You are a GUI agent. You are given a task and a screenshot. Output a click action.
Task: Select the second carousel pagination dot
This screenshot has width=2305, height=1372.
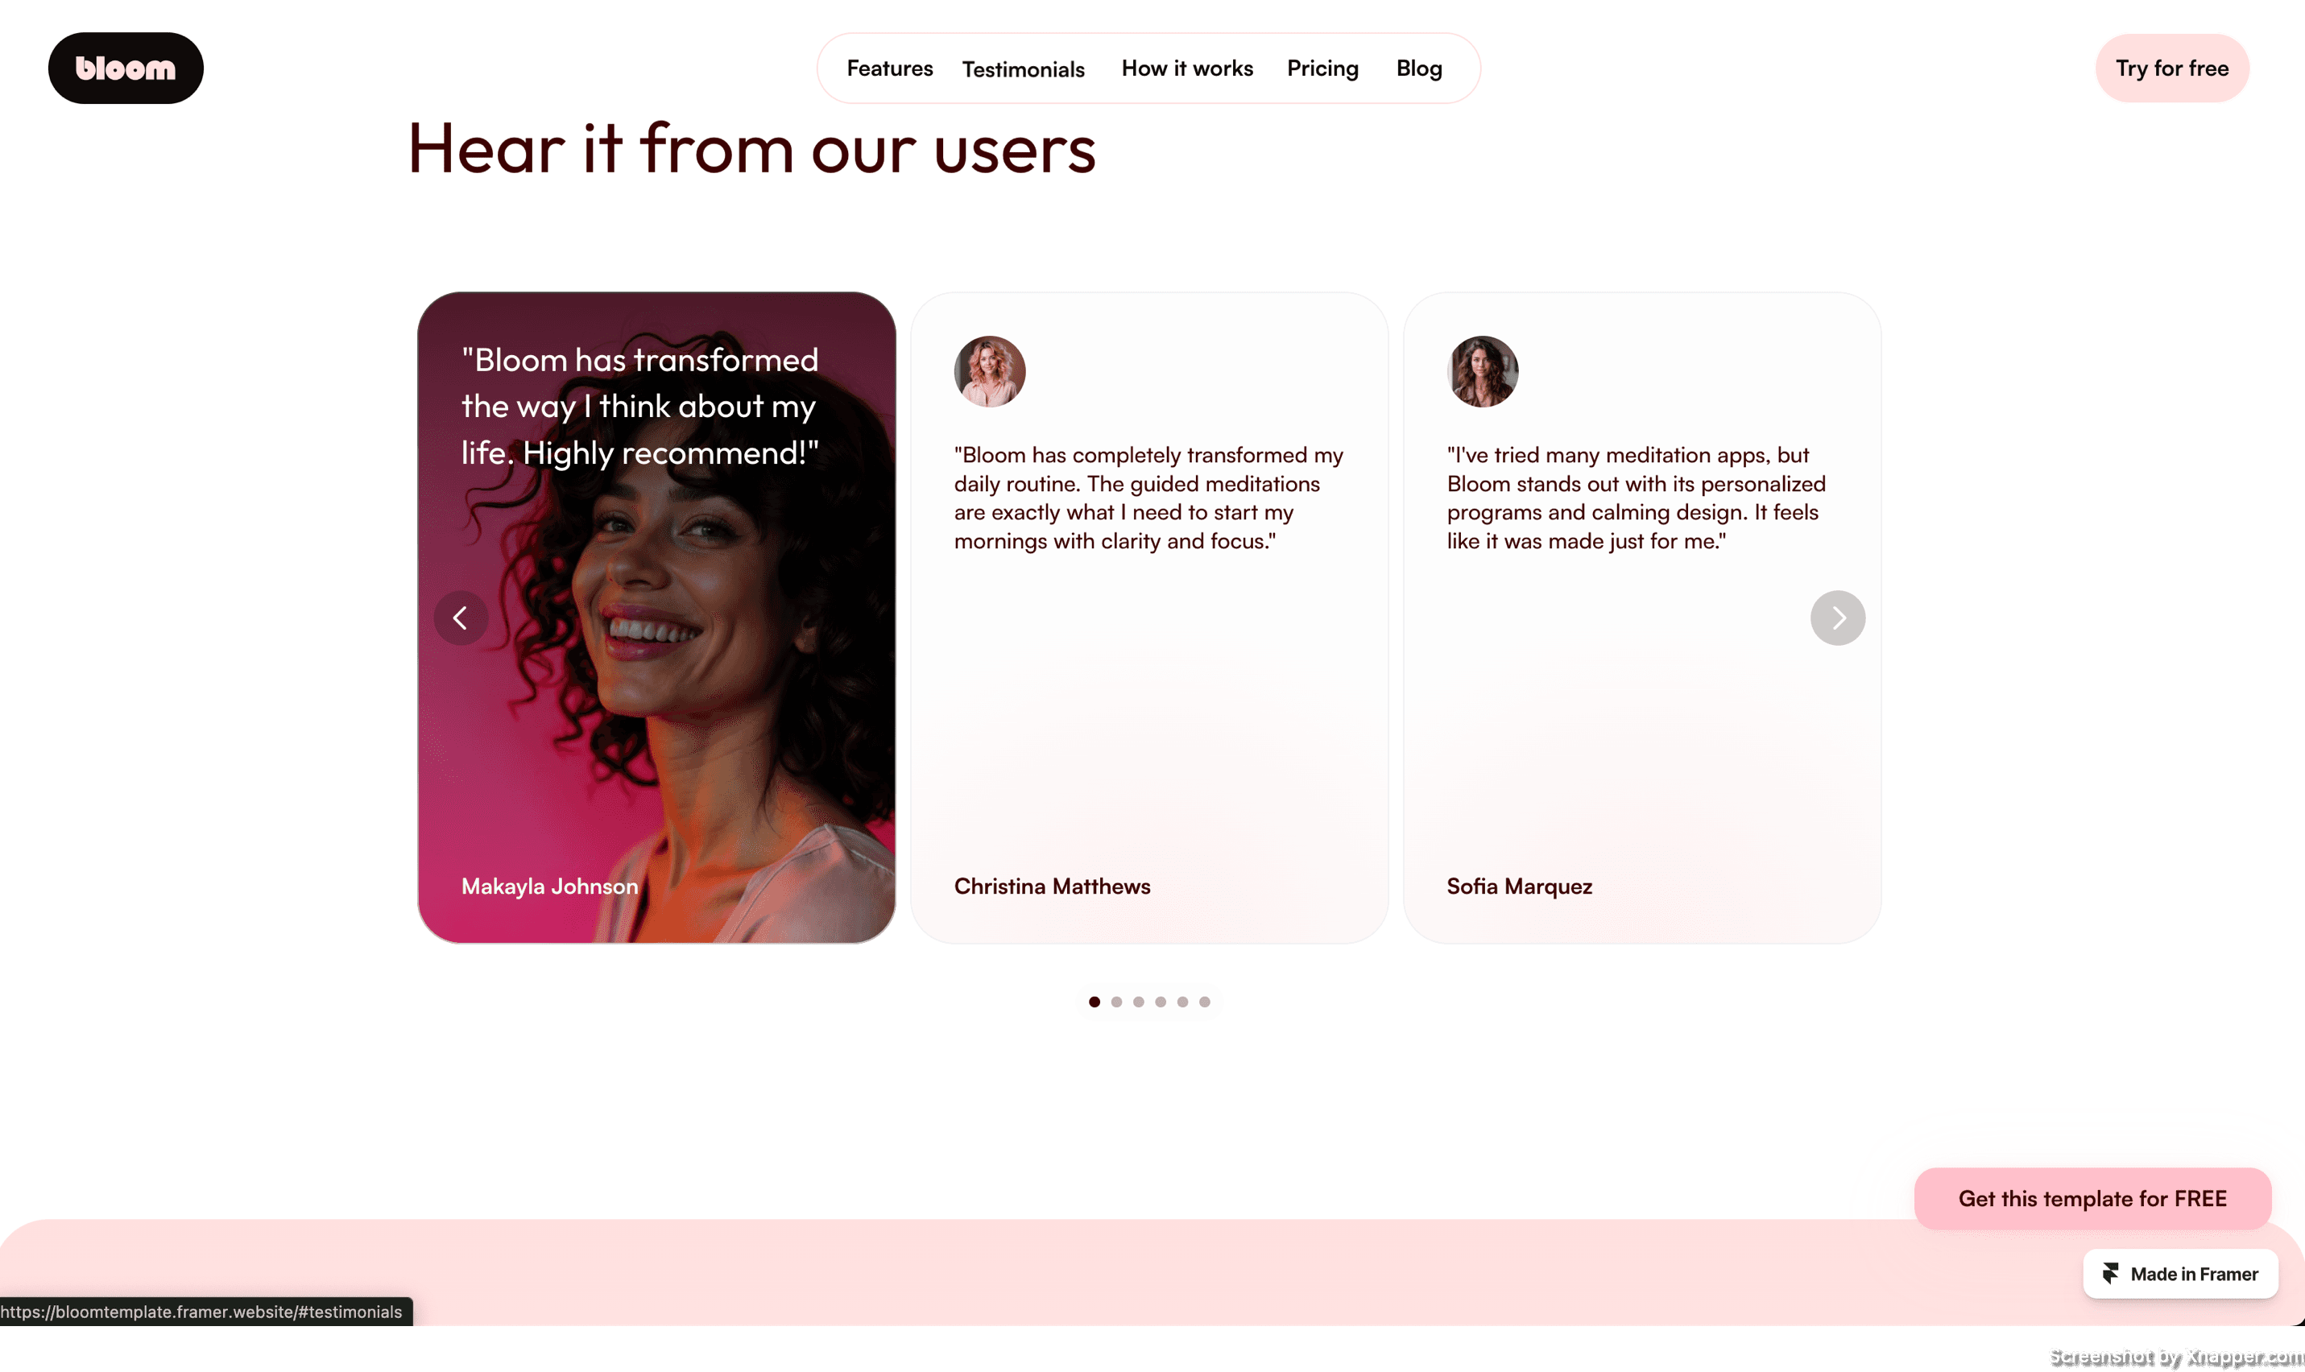[x=1116, y=1002]
